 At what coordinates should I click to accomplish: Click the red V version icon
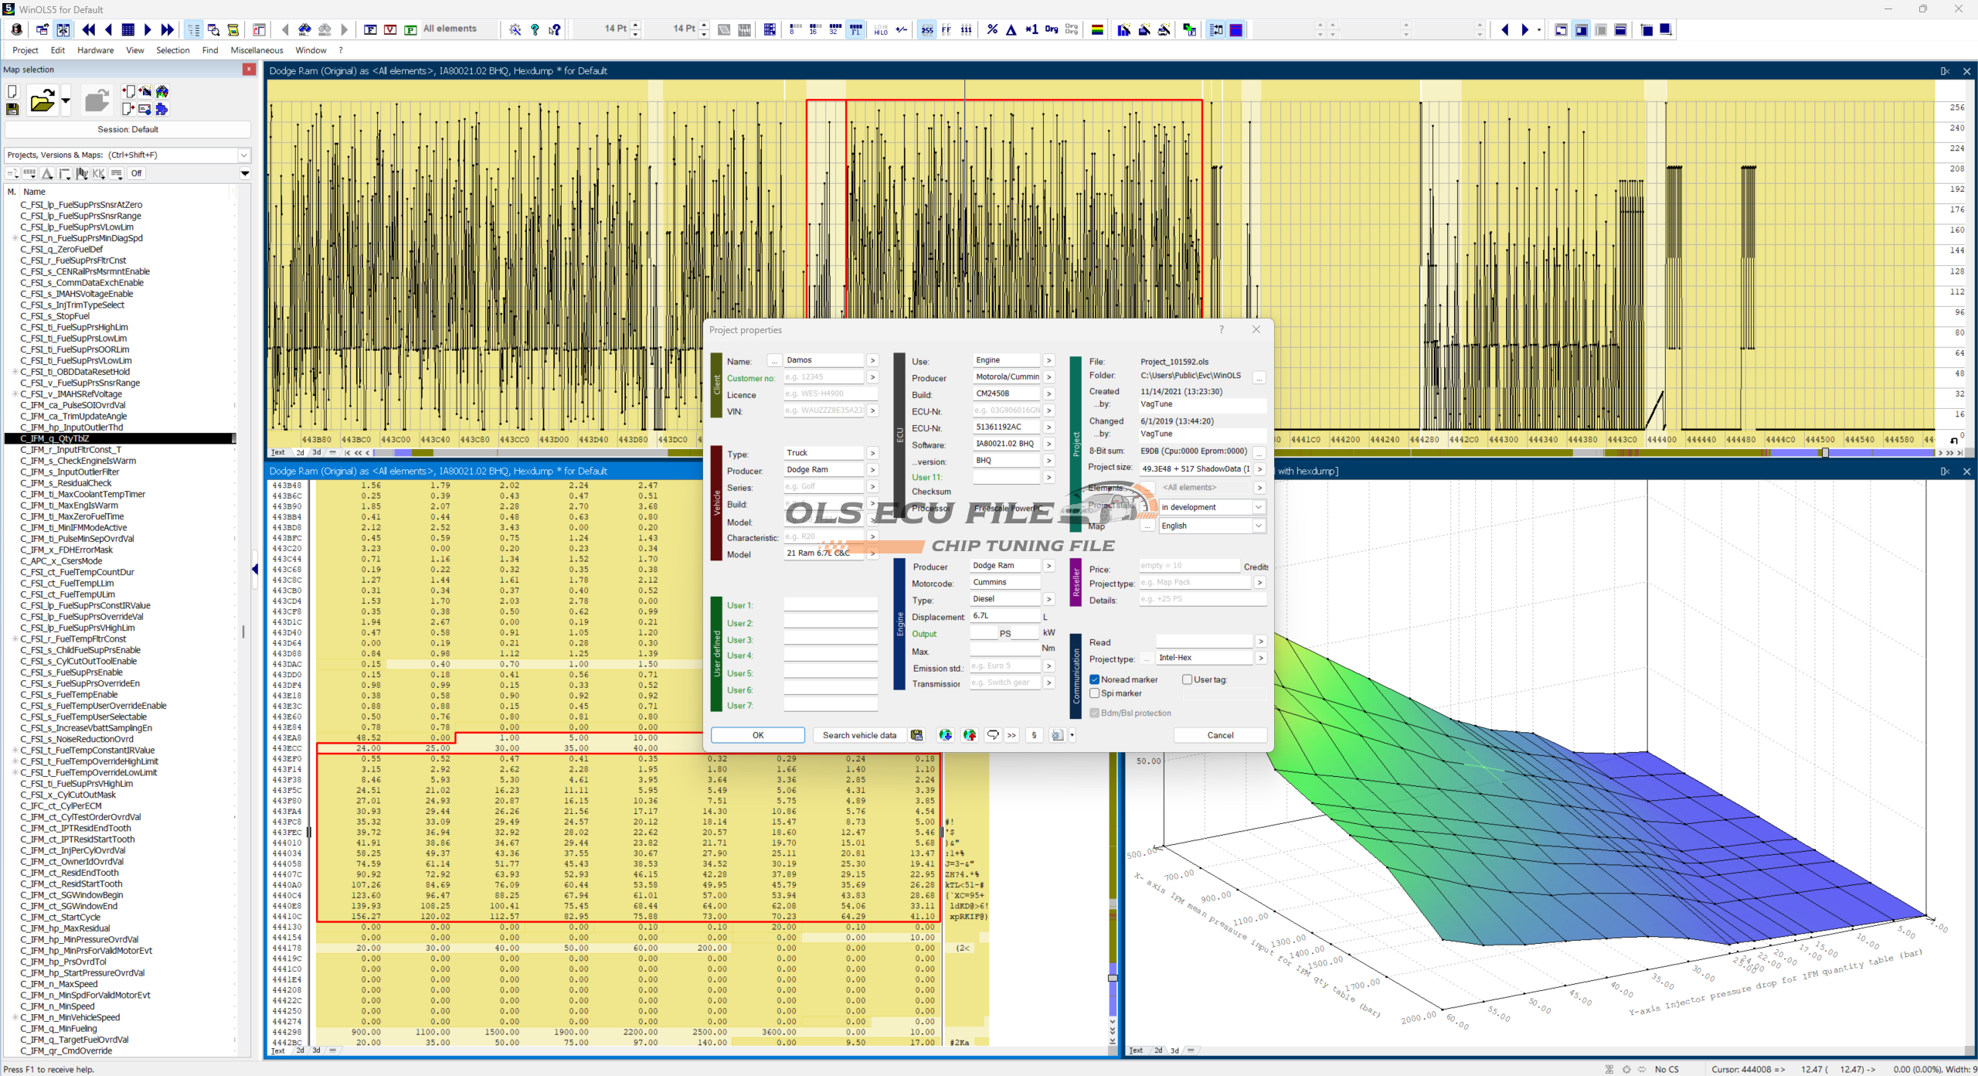click(x=390, y=29)
